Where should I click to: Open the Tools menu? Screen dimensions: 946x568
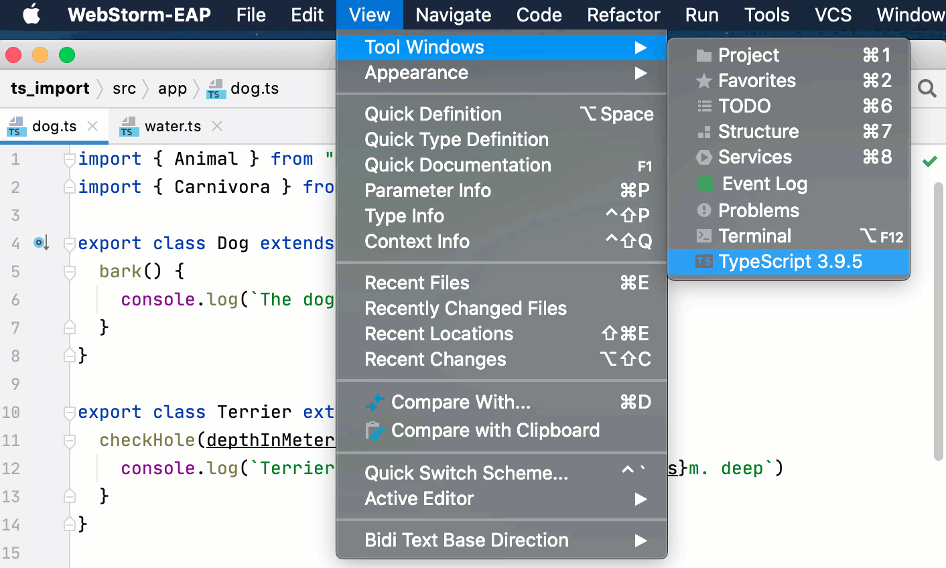coord(767,15)
